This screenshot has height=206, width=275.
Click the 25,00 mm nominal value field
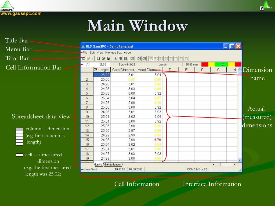[x=191, y=64]
